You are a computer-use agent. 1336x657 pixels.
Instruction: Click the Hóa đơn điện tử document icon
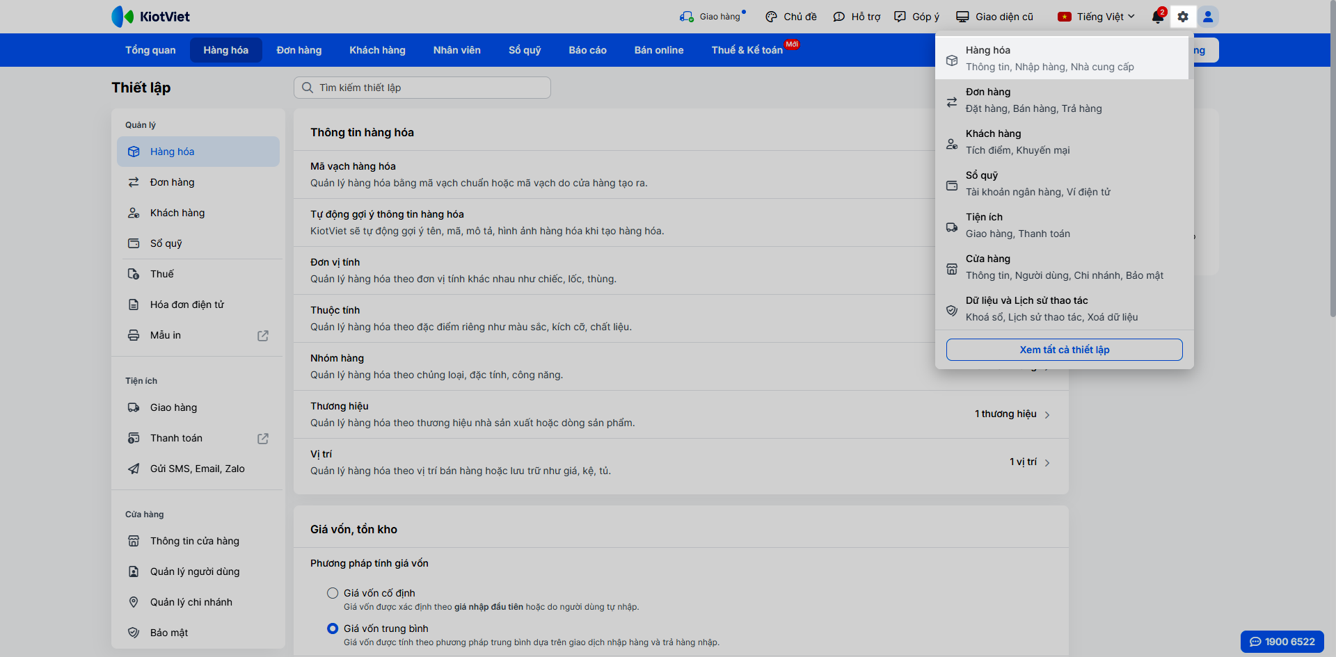pos(134,305)
